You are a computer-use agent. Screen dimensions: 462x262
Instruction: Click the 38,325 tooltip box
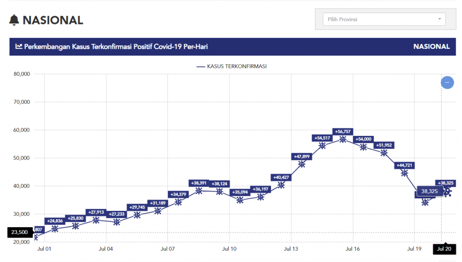[429, 192]
